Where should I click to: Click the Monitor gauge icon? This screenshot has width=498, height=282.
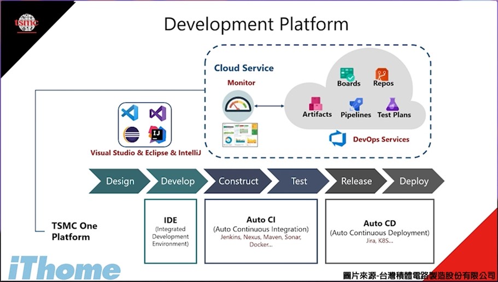(238, 106)
